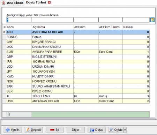This screenshot has height=135, width=157.
Task: Click the filter icon beside search fields
Action: tap(152, 20)
